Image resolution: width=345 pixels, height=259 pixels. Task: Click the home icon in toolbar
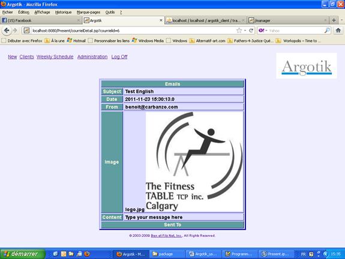pyautogui.click(x=338, y=31)
